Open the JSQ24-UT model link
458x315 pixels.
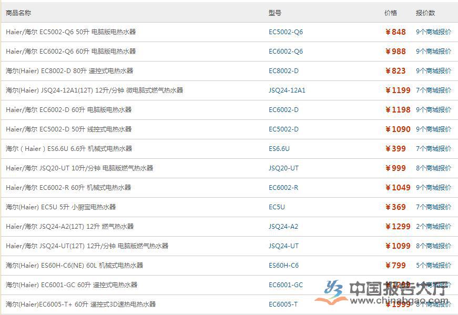[x=283, y=246]
